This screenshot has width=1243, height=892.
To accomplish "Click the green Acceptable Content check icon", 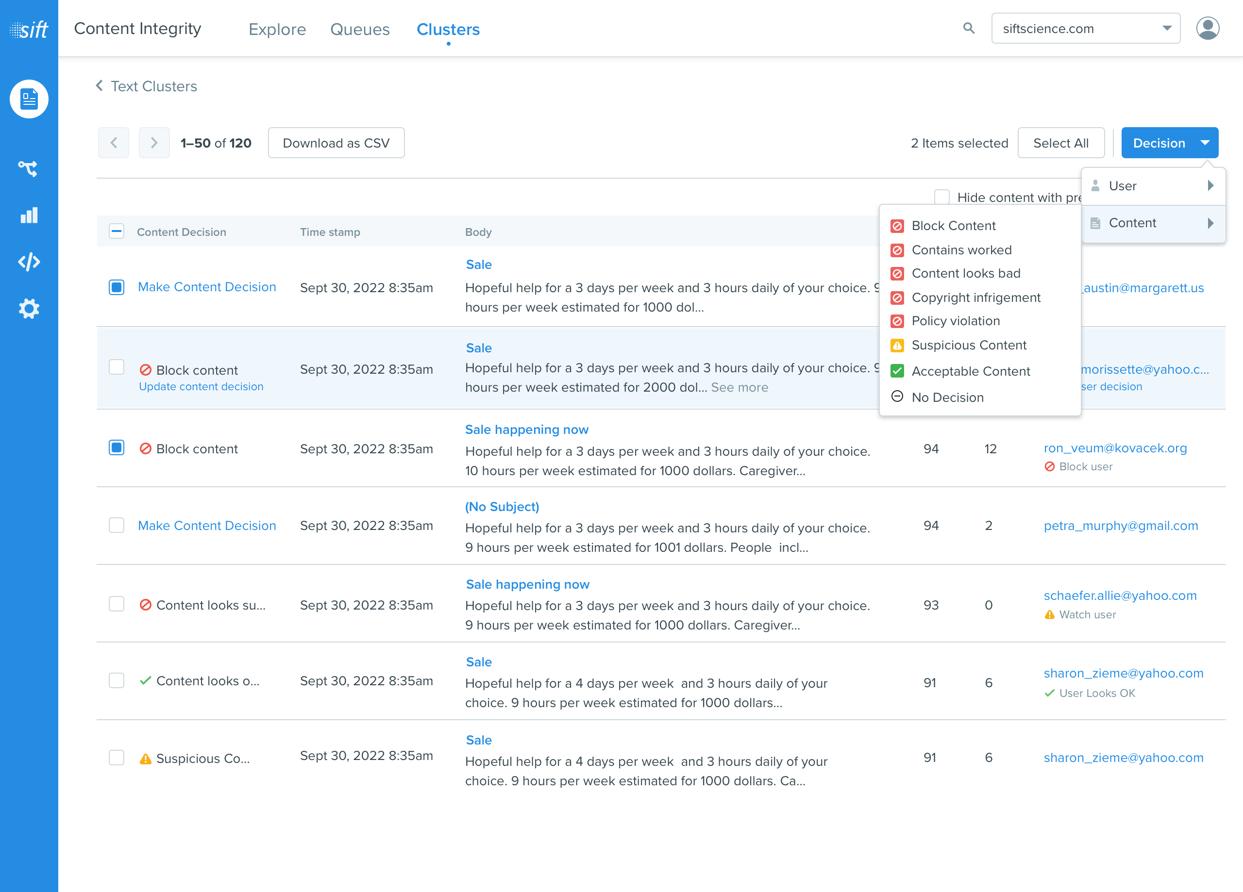I will pos(897,371).
